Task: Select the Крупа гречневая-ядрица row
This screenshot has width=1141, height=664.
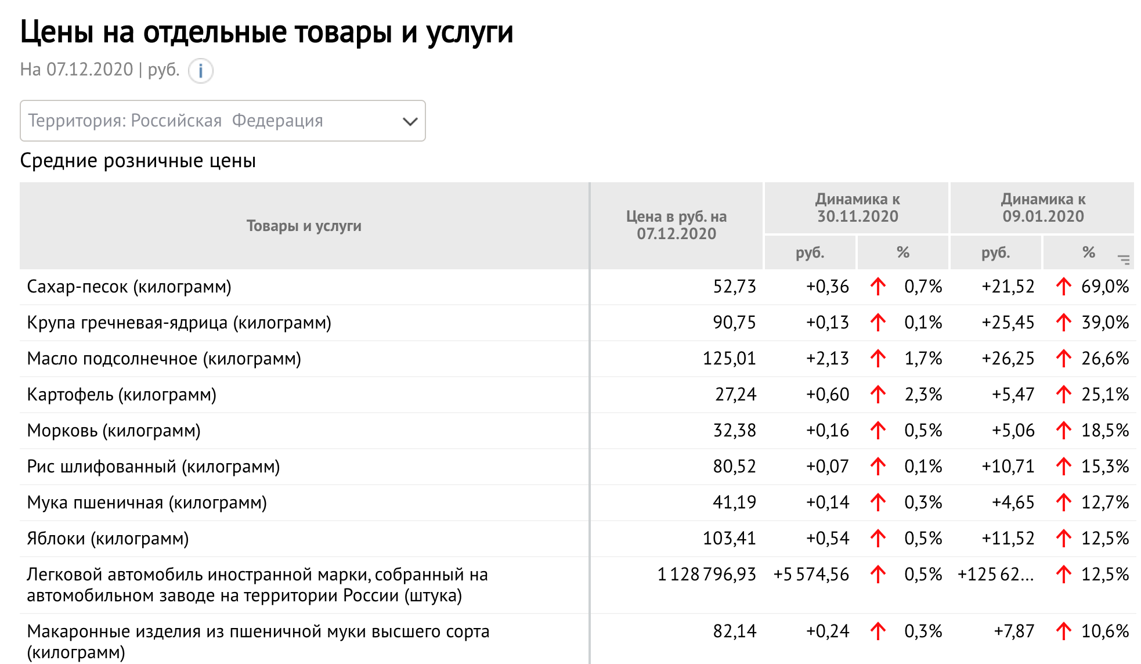Action: coord(179,323)
